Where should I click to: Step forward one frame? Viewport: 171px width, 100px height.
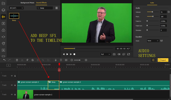tap(71, 54)
